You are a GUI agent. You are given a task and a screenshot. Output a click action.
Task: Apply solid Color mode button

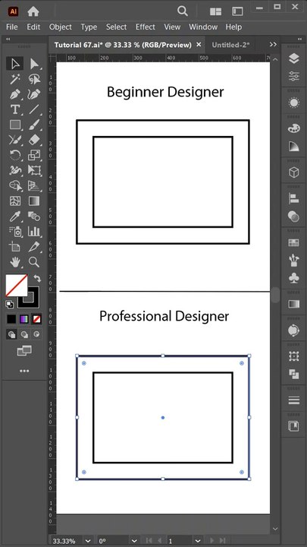(x=11, y=319)
